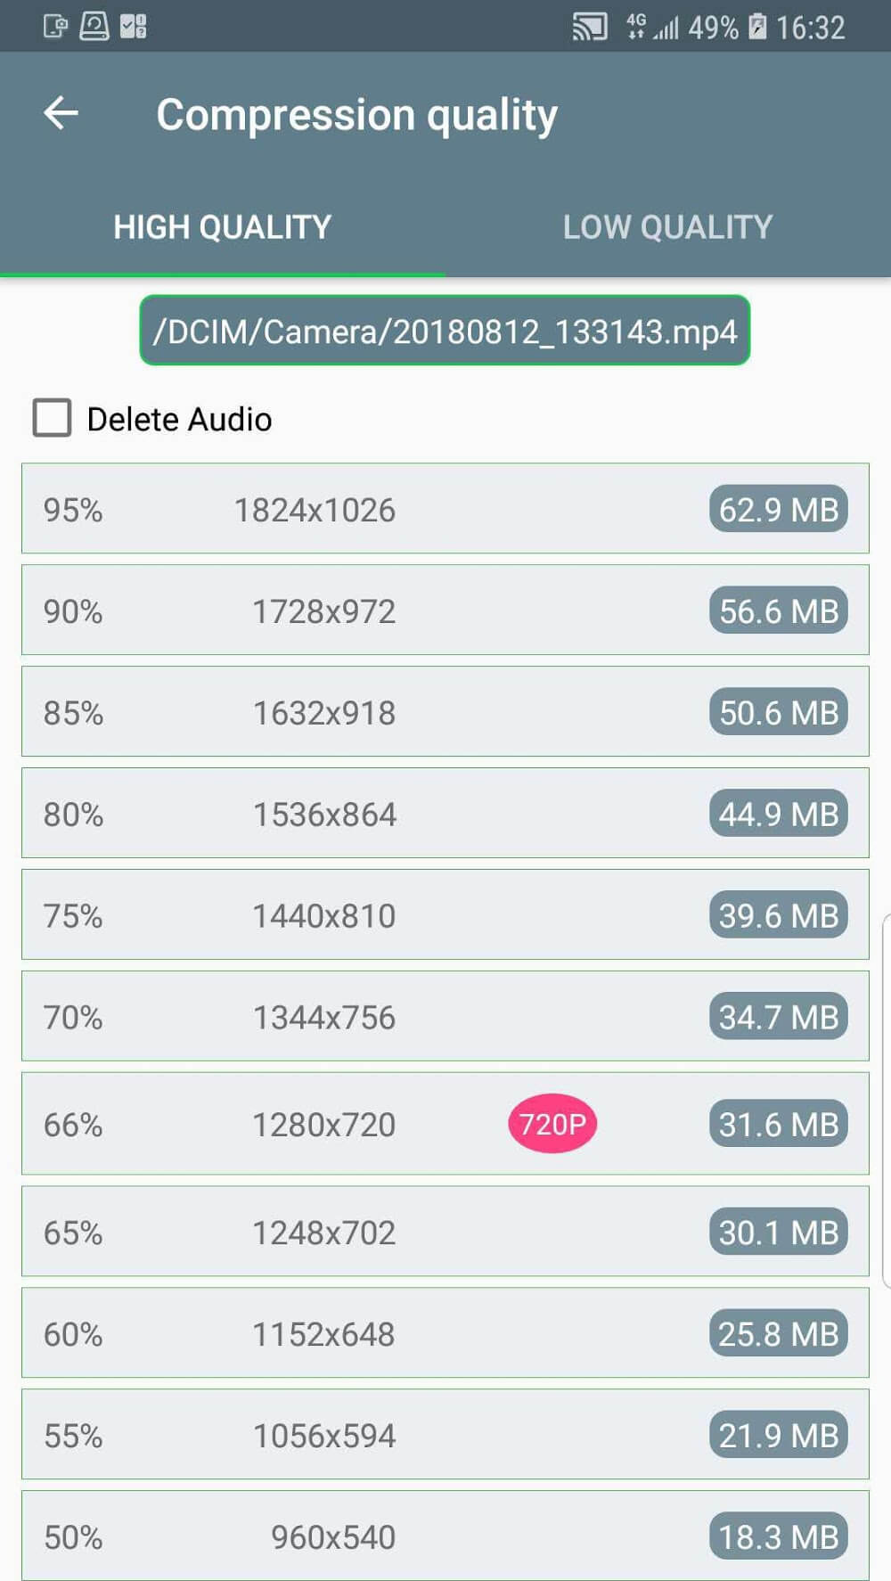Tap the 30.1 MB size badge
The image size is (891, 1581).
click(x=778, y=1233)
